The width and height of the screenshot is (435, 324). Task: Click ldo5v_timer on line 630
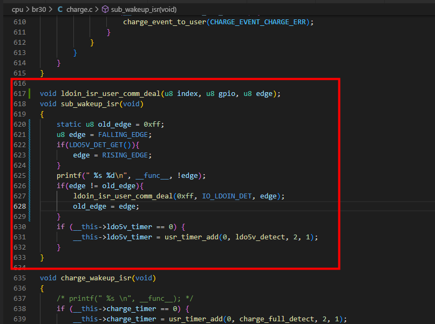130,227
